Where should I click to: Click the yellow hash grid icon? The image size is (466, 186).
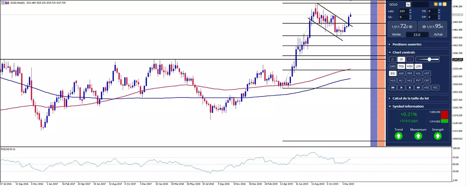(445, 4)
